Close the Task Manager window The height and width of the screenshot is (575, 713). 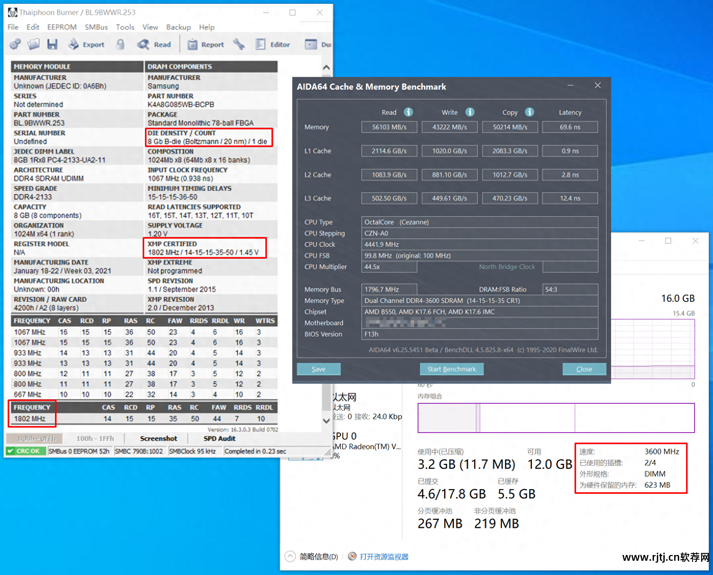coord(695,241)
